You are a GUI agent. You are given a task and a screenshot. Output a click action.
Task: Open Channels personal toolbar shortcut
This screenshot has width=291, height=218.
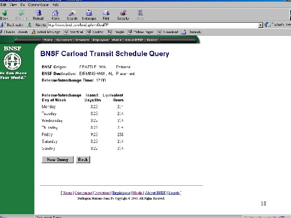[x=191, y=32]
